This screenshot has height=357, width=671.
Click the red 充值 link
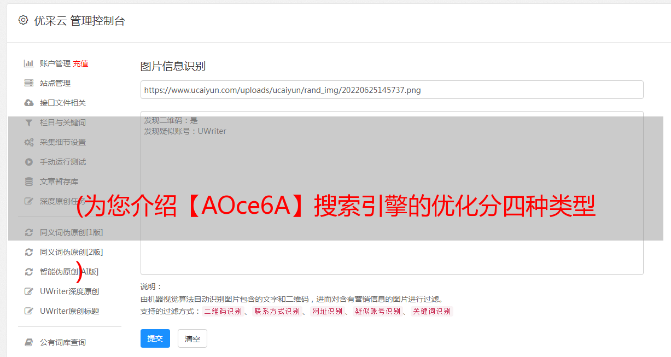click(80, 63)
